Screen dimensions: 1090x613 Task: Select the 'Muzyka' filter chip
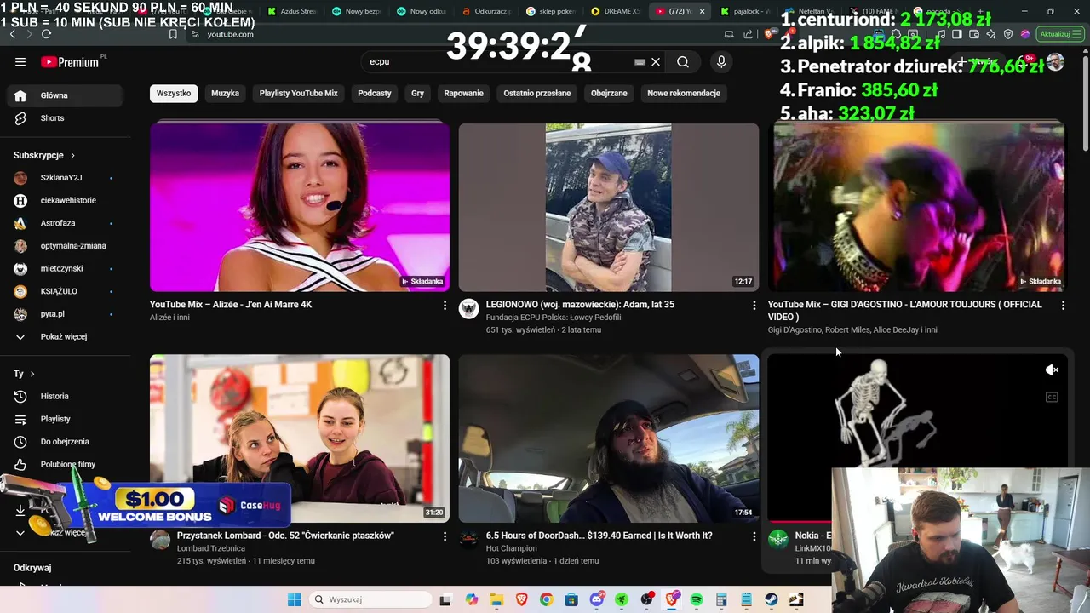(x=226, y=93)
